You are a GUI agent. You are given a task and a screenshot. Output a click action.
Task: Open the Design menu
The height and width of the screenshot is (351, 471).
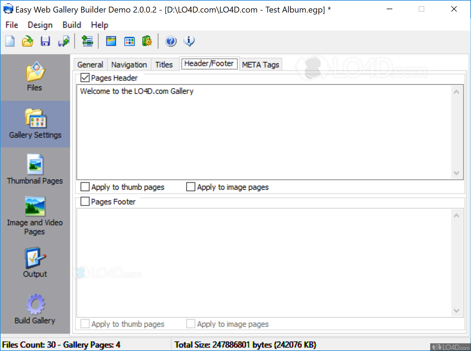click(x=40, y=25)
